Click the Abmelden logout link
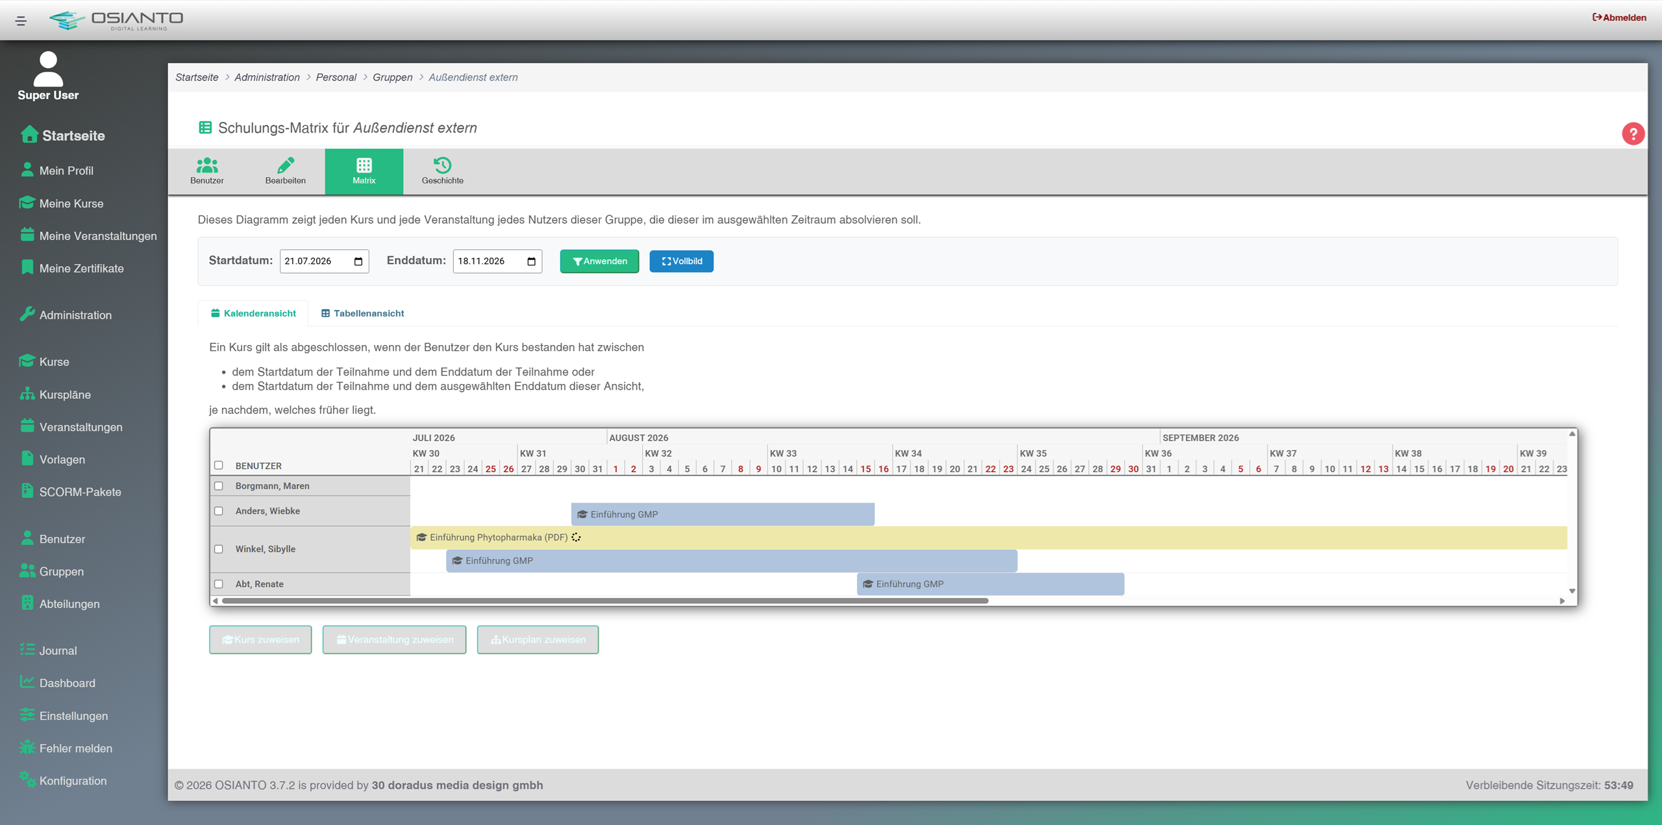 pos(1619,18)
